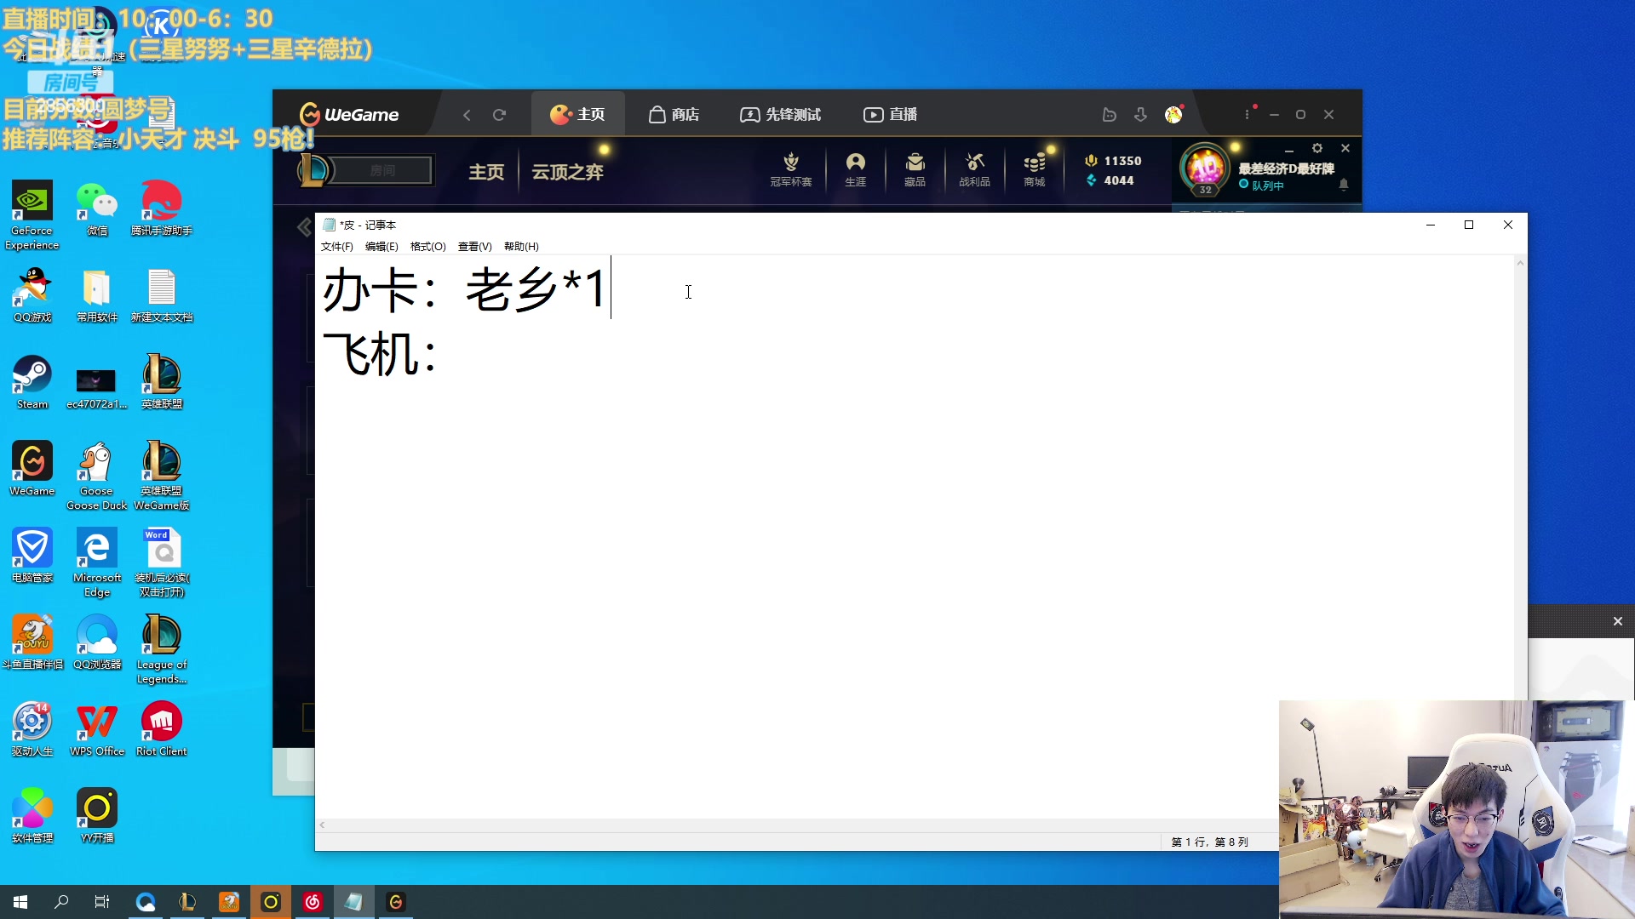Open the 商城 (Shop) coins icon
The image size is (1635, 919).
(x=1033, y=169)
